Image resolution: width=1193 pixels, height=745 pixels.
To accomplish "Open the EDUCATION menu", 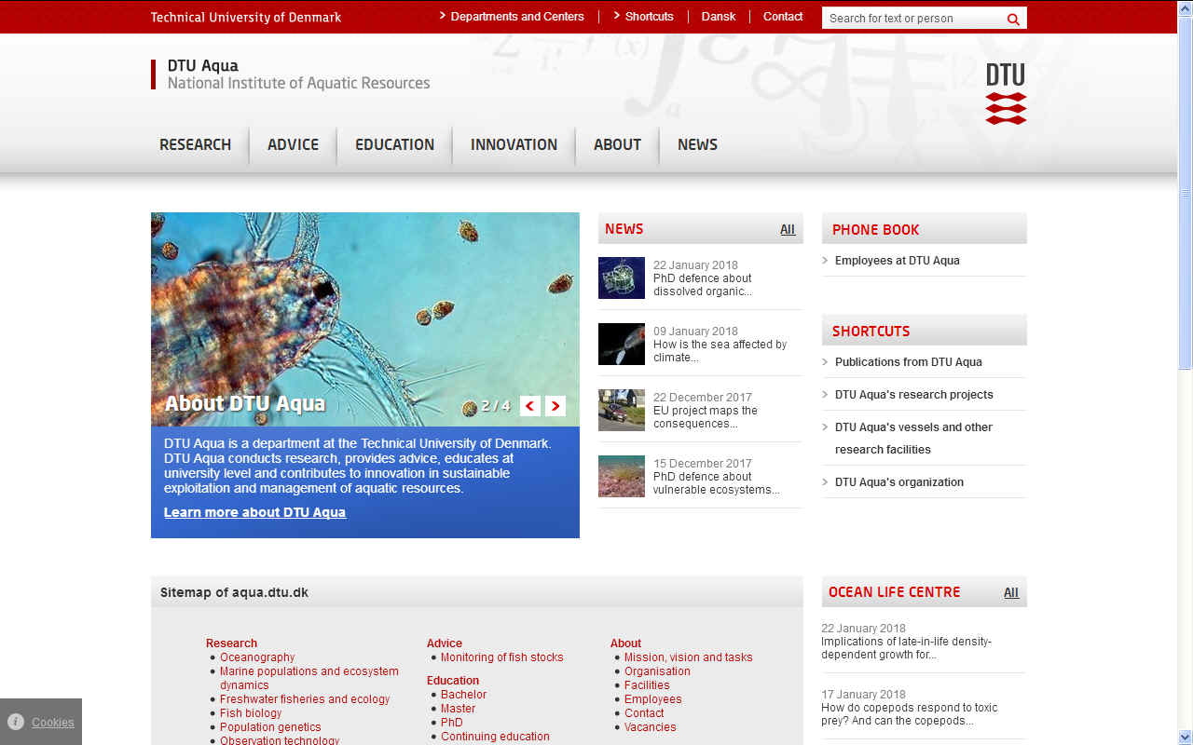I will click(x=394, y=144).
